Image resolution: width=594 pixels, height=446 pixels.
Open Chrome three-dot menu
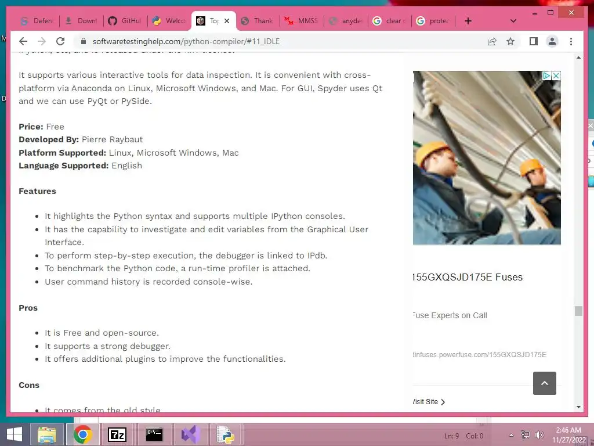pyautogui.click(x=571, y=41)
